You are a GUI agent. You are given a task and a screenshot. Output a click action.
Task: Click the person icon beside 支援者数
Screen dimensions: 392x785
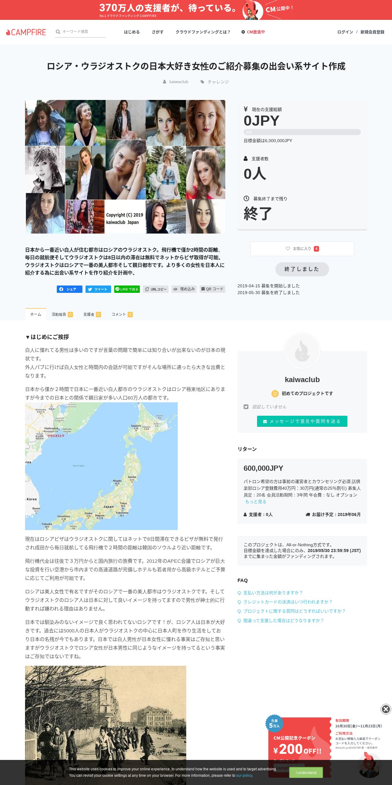tap(245, 159)
